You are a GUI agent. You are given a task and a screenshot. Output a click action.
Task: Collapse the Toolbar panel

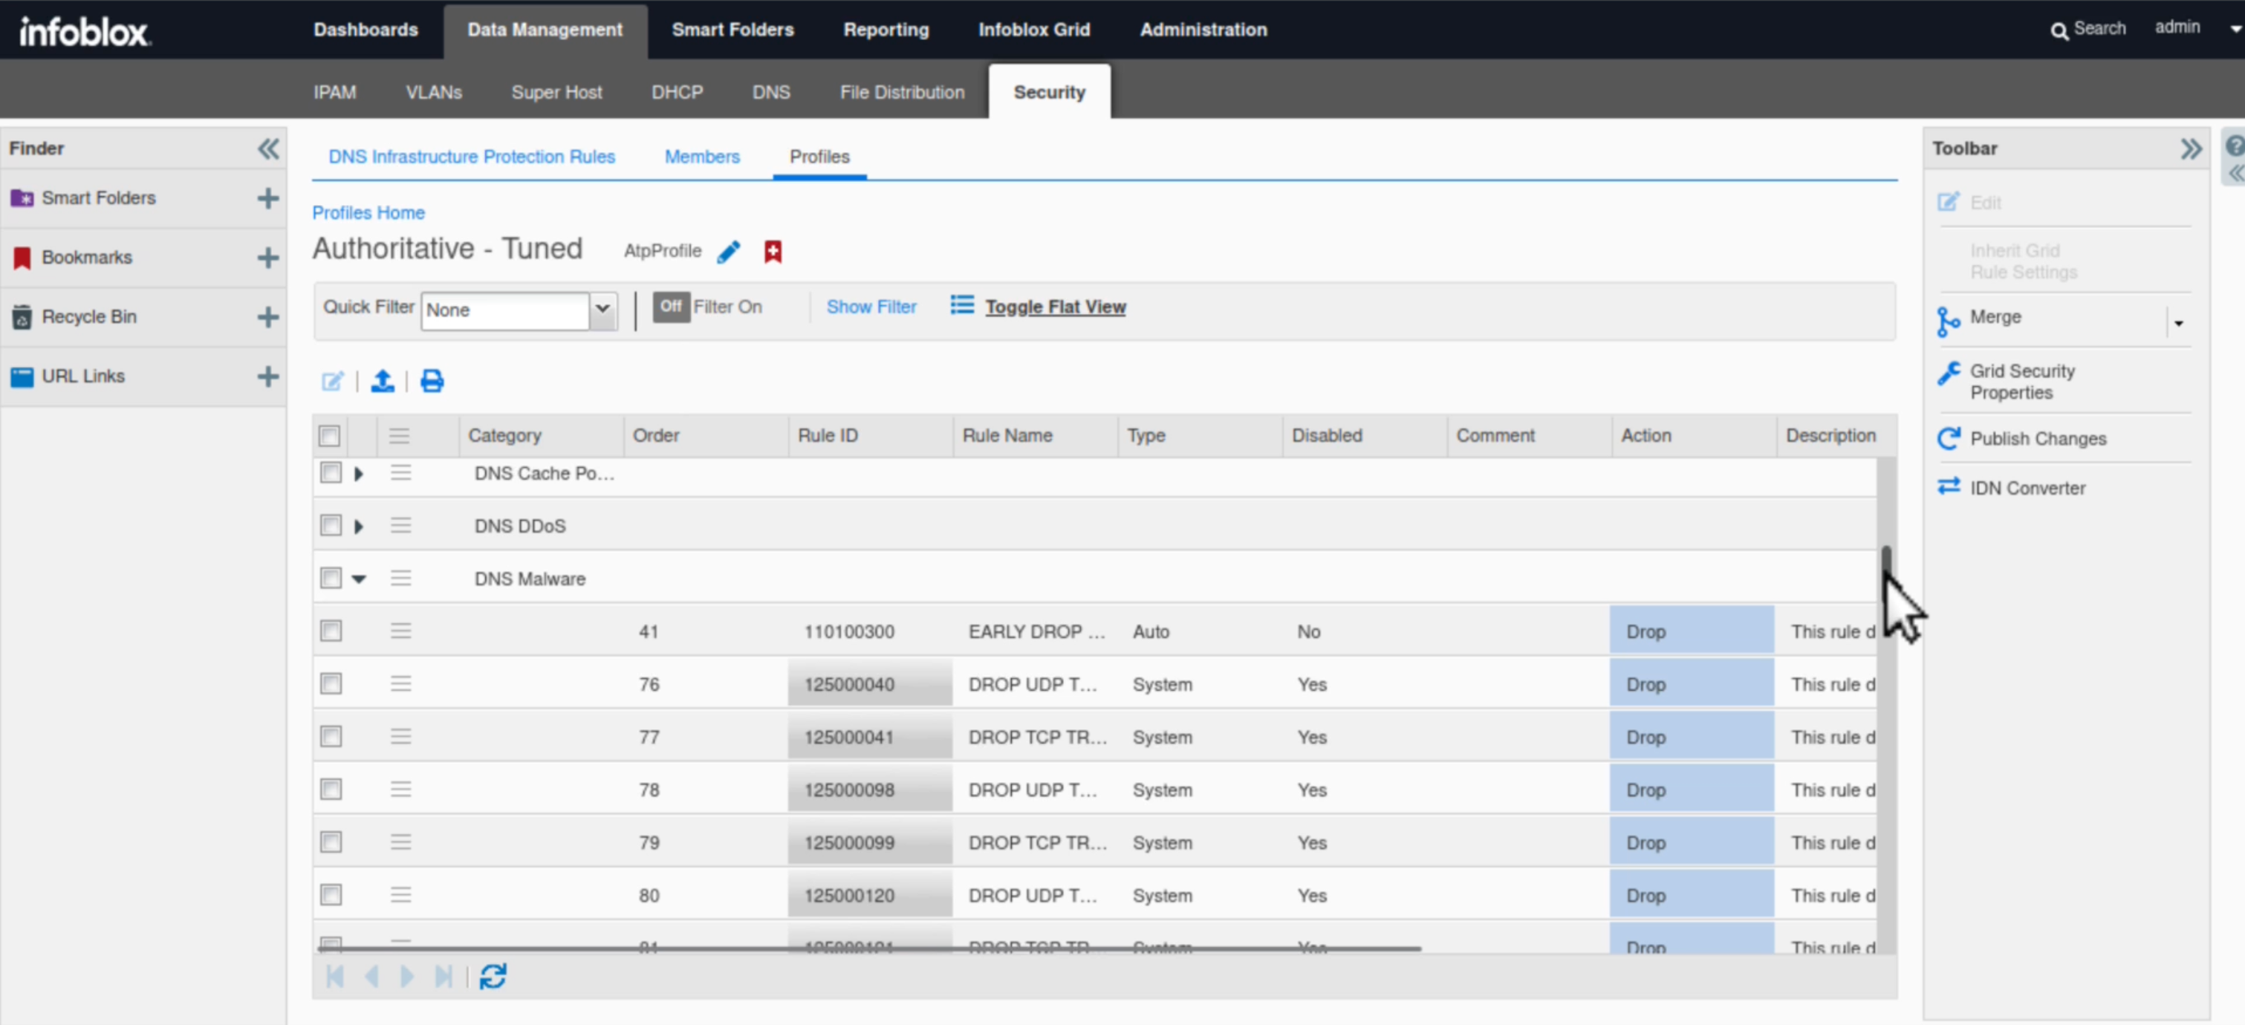coord(2190,148)
